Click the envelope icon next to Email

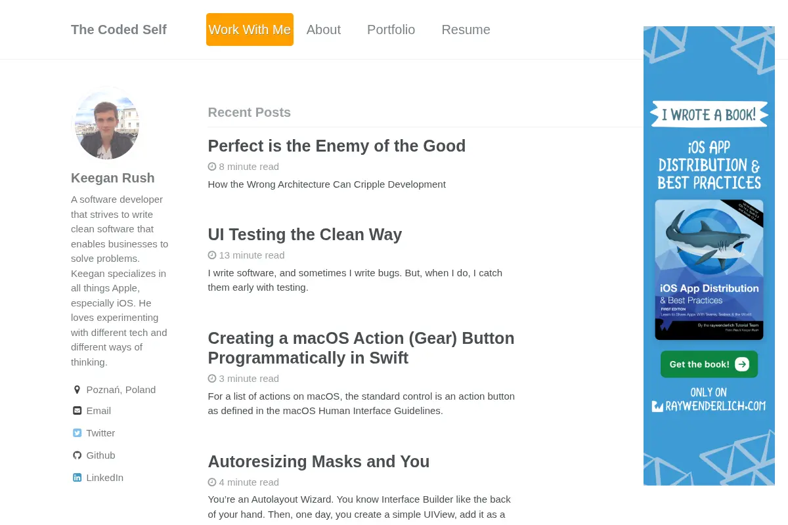click(77, 411)
